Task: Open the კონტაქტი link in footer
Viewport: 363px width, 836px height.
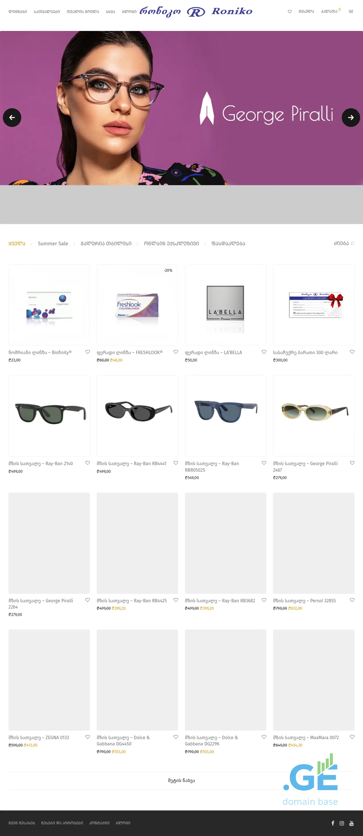Action: pos(99,823)
